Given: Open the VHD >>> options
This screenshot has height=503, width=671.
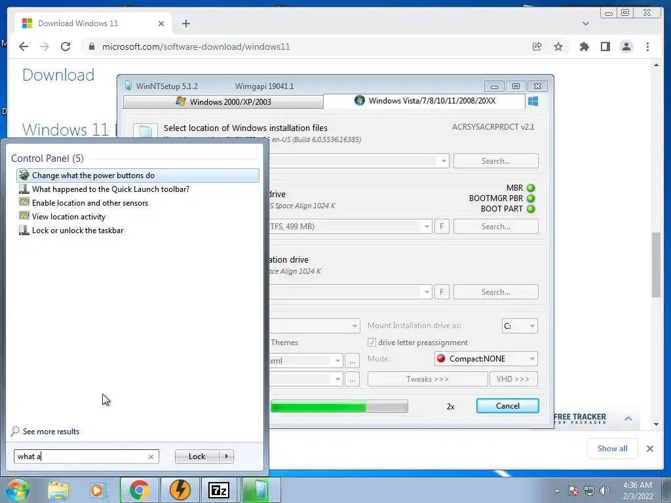Looking at the screenshot, I should (x=514, y=379).
